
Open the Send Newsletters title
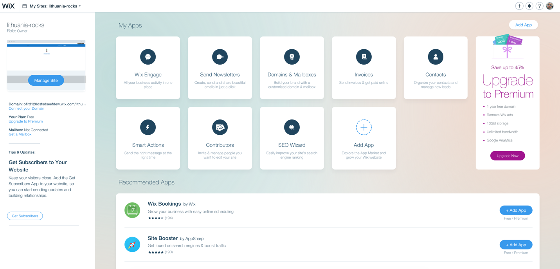tap(220, 74)
